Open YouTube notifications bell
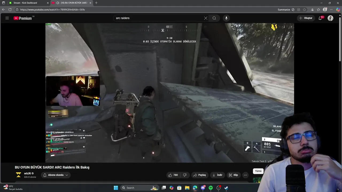Image resolution: width=342 pixels, height=192 pixels. coord(320,18)
